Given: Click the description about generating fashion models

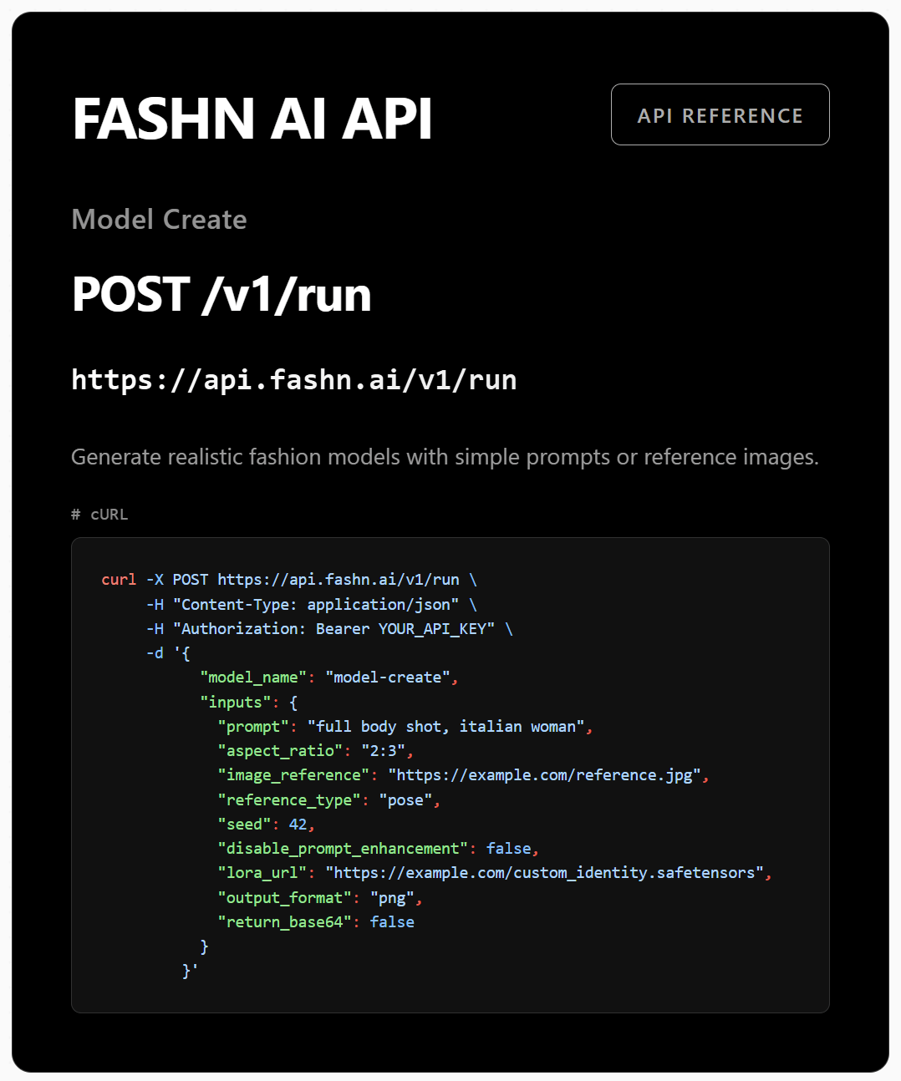Looking at the screenshot, I should click(x=445, y=457).
